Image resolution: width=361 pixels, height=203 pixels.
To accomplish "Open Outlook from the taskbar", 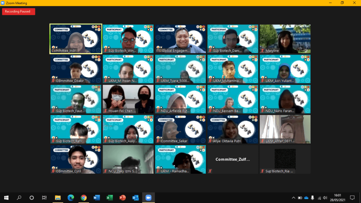I will point(135,197).
